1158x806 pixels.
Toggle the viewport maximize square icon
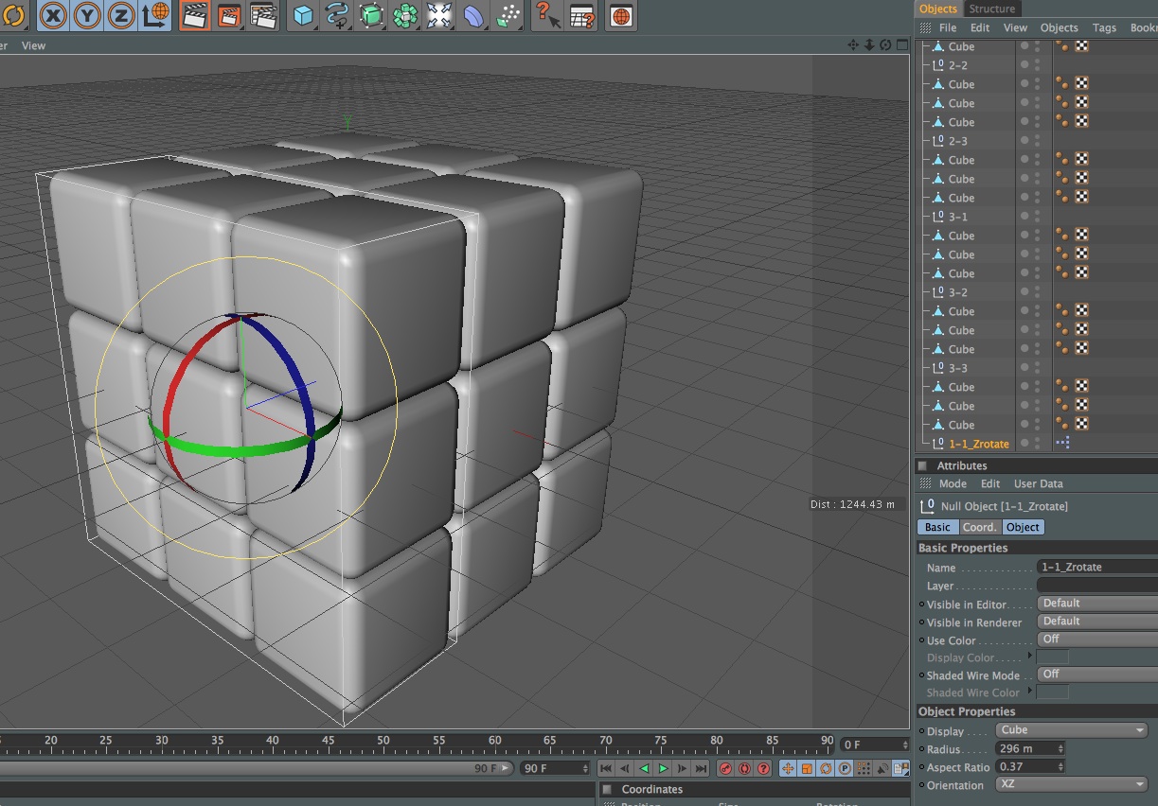901,44
